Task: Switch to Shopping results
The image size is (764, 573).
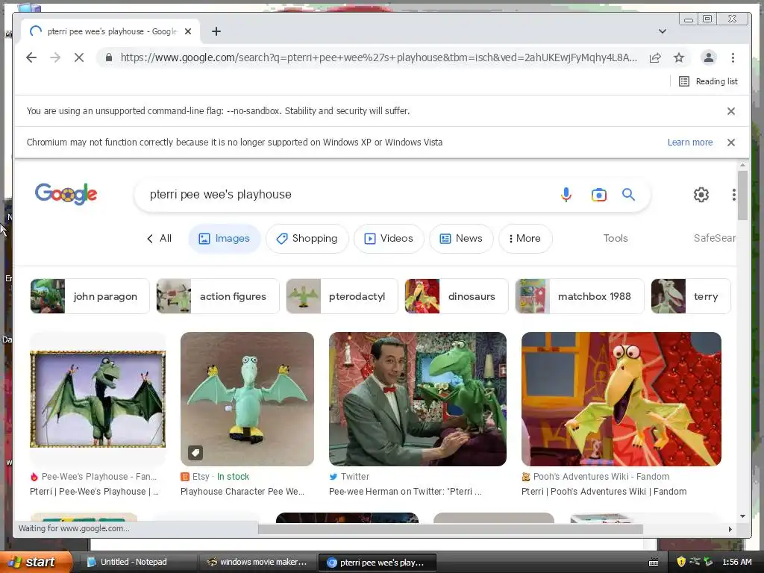Action: (307, 238)
